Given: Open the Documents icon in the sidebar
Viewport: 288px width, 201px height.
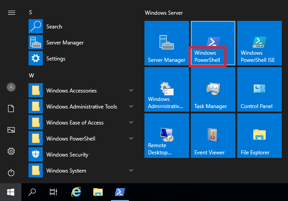Looking at the screenshot, I should (x=11, y=109).
